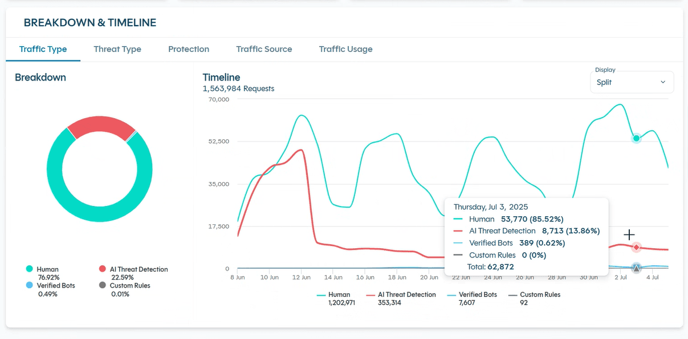Toggle AI Threat Detection timeline legend series

400,299
